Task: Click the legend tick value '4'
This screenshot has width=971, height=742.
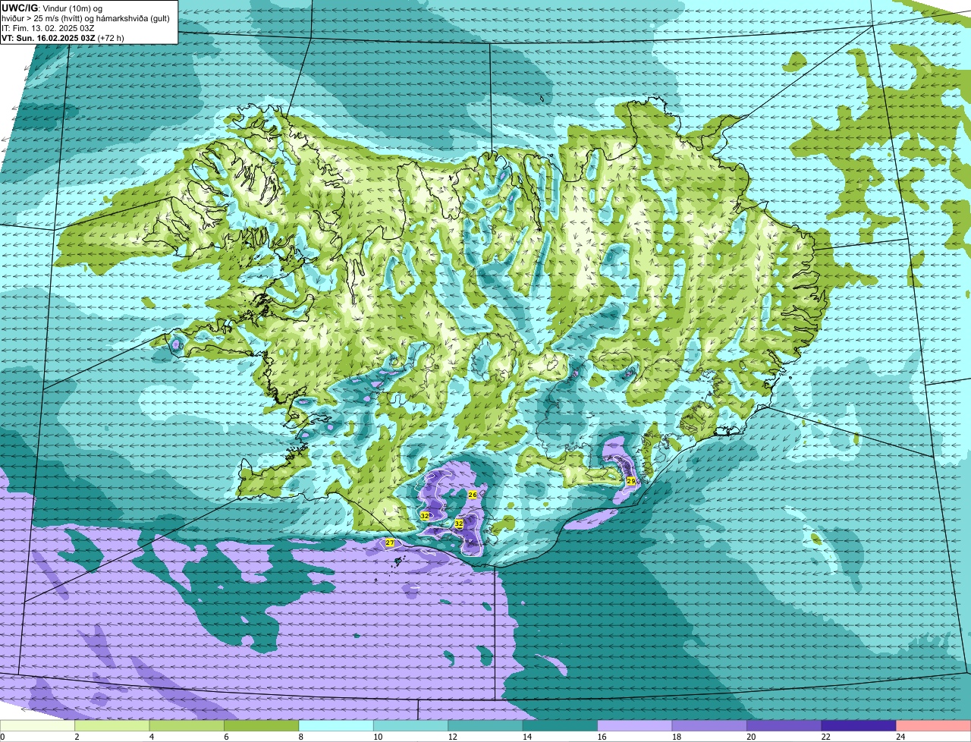Action: tap(152, 737)
